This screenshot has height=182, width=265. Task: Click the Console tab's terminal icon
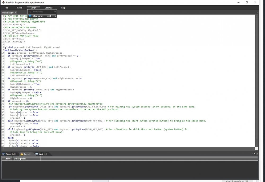tap(3, 154)
